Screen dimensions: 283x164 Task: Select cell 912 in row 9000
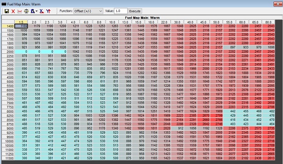pos(177,129)
